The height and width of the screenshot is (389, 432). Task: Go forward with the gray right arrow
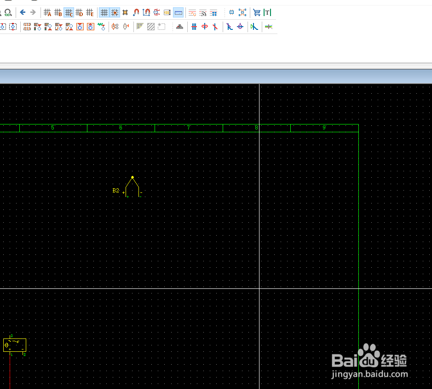[x=33, y=12]
